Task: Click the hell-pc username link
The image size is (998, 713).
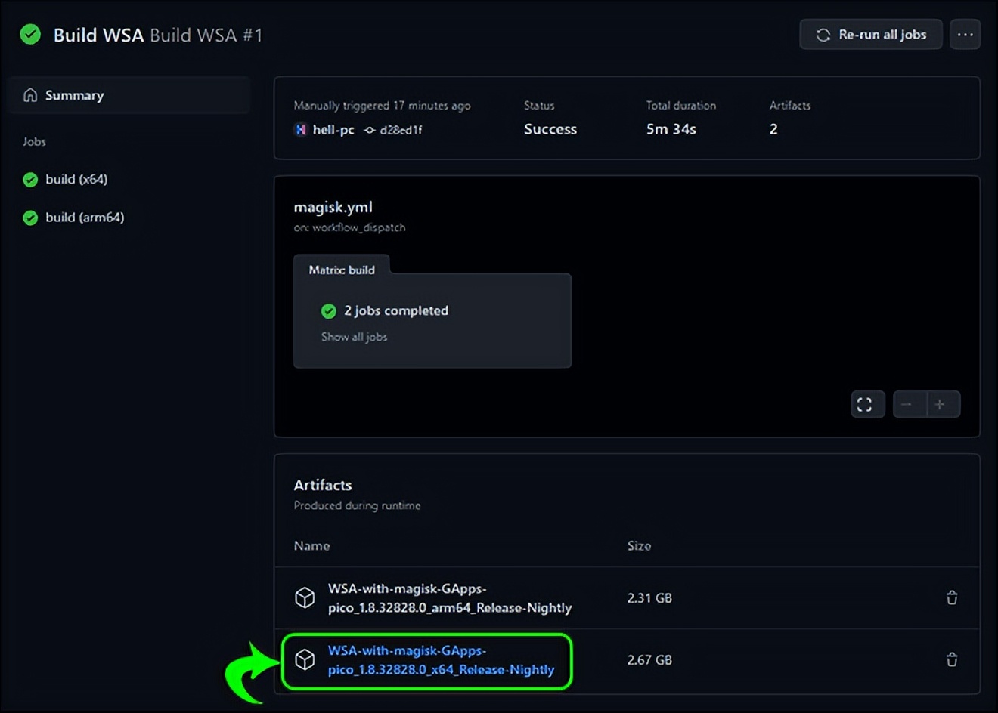Action: pyautogui.click(x=333, y=130)
